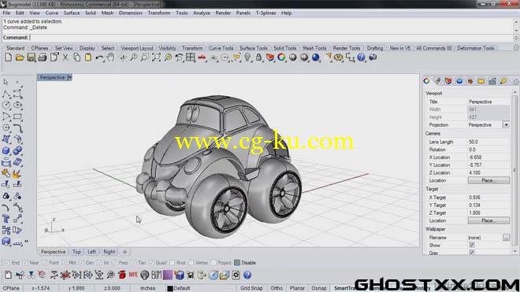Click the Zoom Extents icon

156,57
